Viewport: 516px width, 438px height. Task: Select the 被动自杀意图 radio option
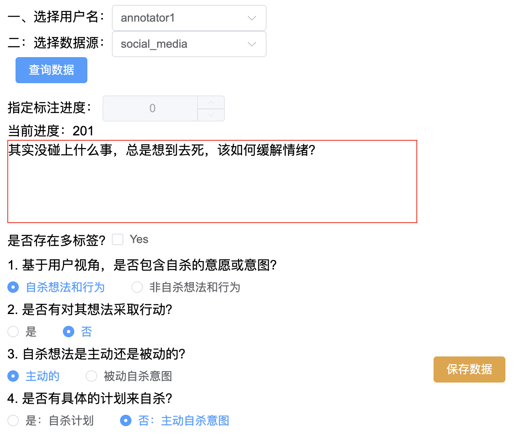91,376
